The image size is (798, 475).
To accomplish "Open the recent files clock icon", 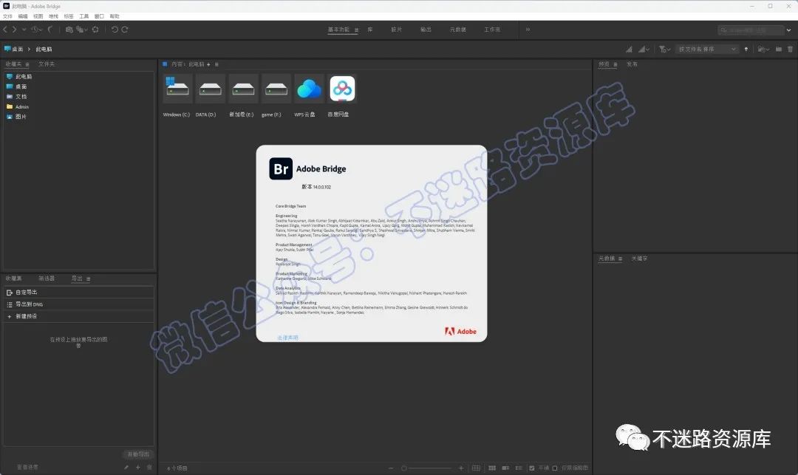I will pyautogui.click(x=35, y=30).
